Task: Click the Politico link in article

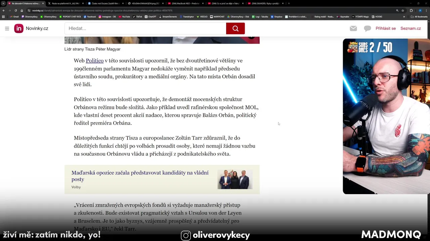Action: click(94, 61)
